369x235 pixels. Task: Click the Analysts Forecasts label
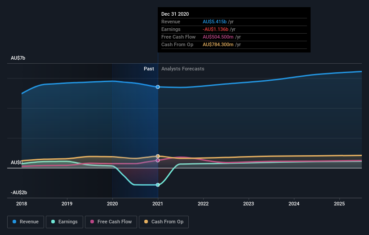point(183,69)
